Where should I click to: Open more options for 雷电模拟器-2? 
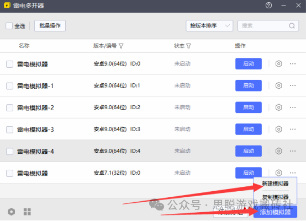coord(293,107)
